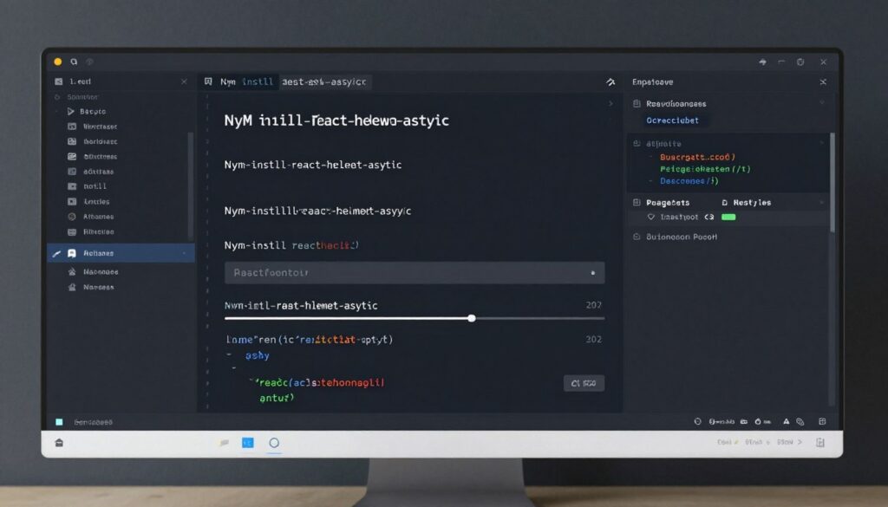The width and height of the screenshot is (888, 507).
Task: Expand the arrow on the Rollanes row
Action: pyautogui.click(x=184, y=253)
